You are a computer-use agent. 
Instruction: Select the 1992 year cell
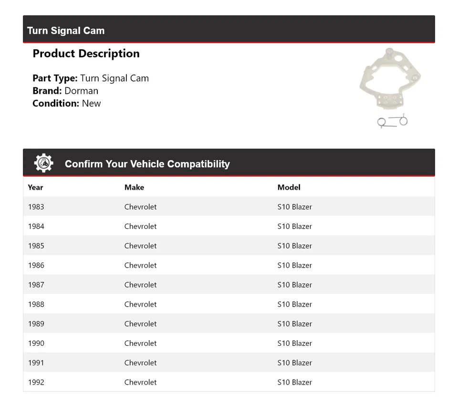(36, 382)
